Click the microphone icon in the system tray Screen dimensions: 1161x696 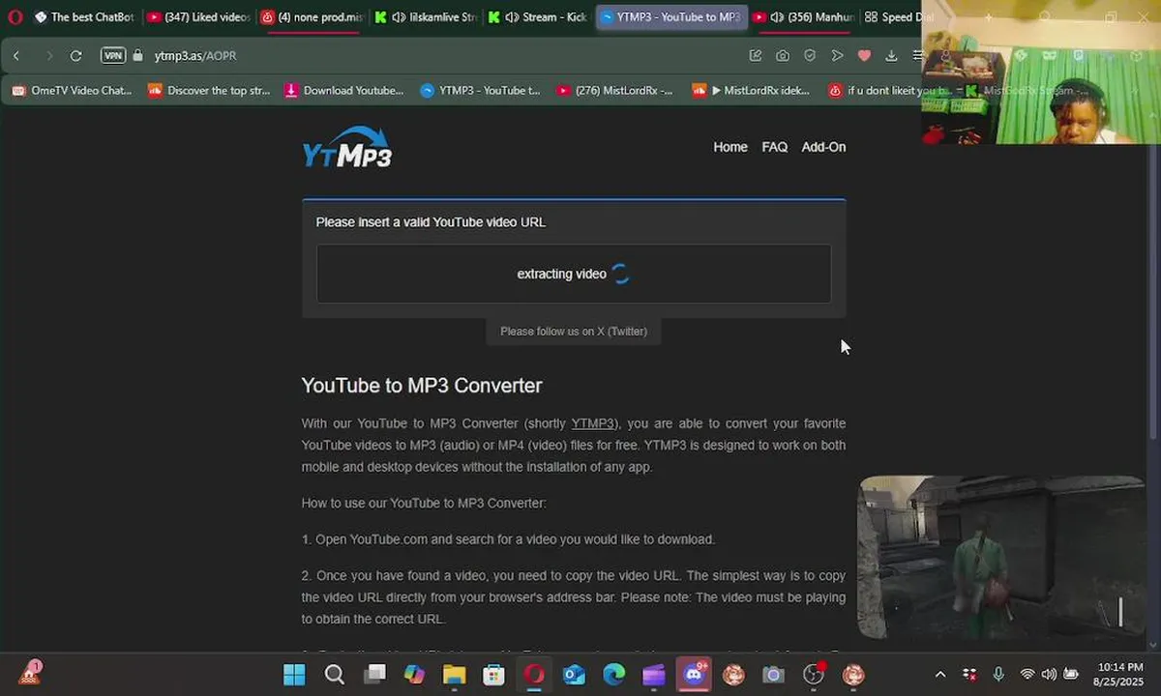(x=998, y=674)
